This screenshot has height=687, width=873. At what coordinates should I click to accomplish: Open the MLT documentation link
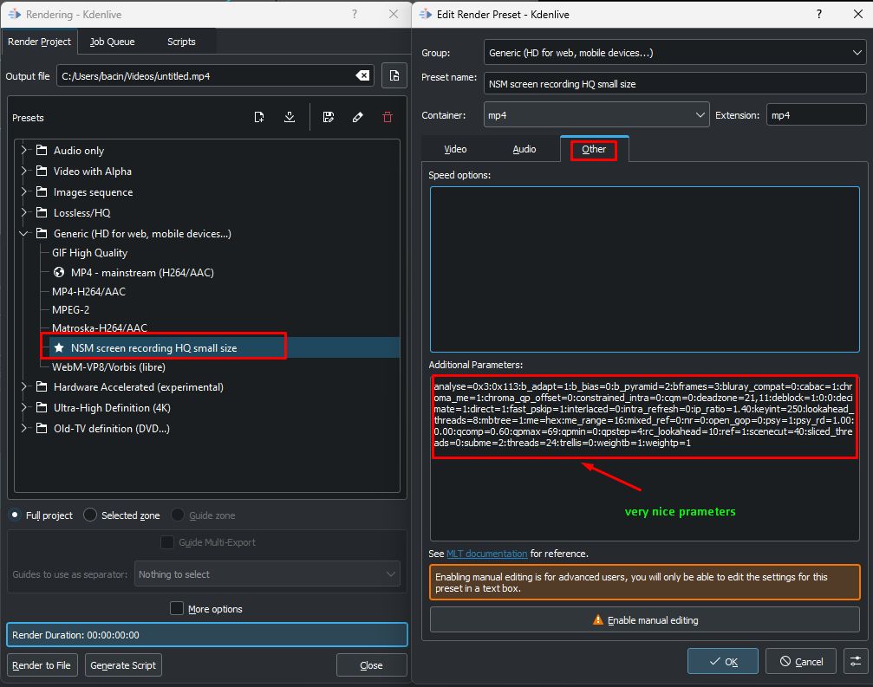point(486,554)
